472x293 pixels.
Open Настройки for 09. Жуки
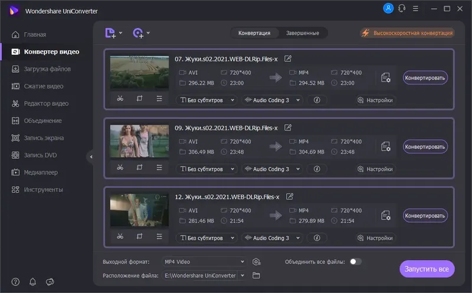(x=375, y=169)
